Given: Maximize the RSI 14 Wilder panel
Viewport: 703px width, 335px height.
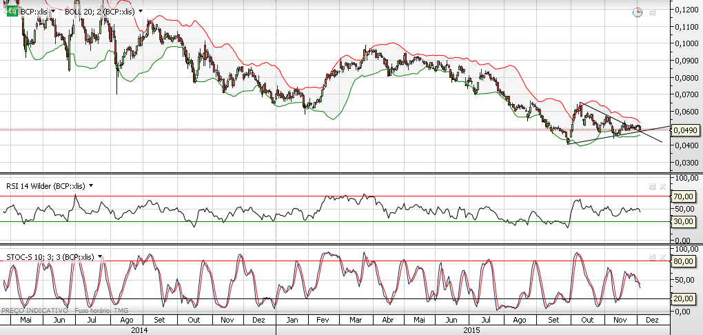Looking at the screenshot, I should 652,187.
